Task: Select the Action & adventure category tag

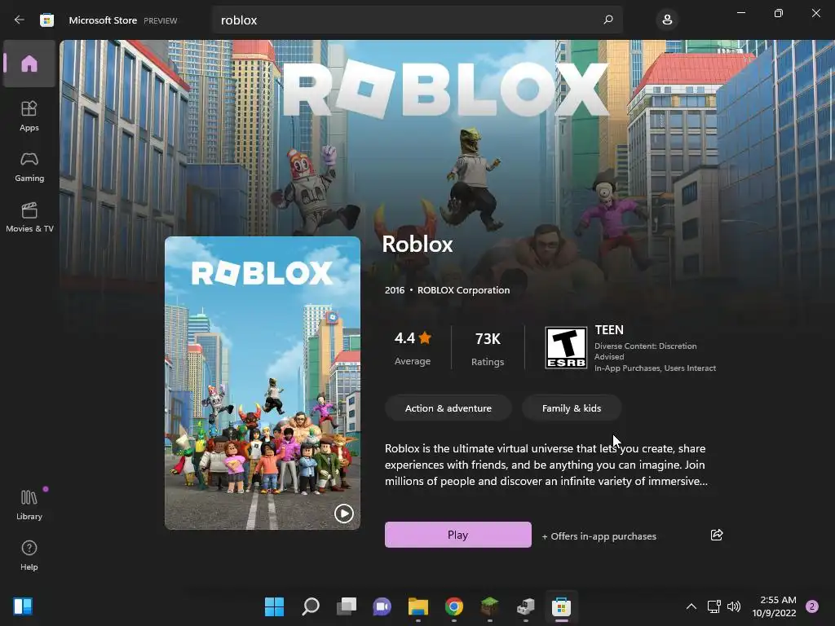Action: [448, 408]
